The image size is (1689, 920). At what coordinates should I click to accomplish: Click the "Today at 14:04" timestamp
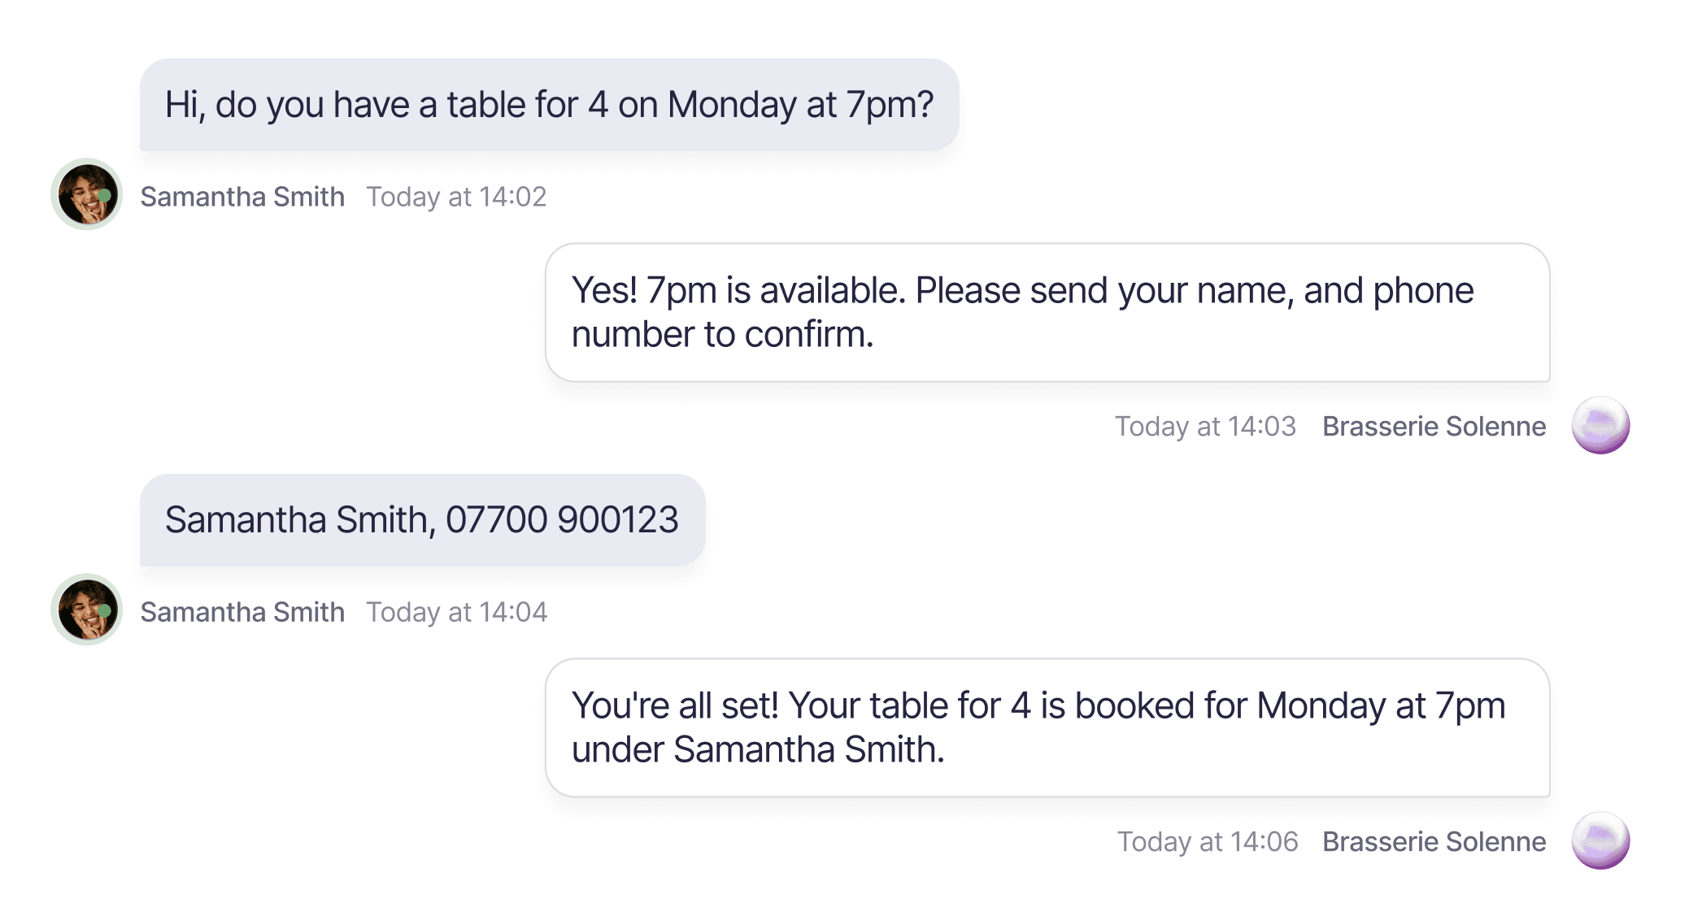click(457, 612)
